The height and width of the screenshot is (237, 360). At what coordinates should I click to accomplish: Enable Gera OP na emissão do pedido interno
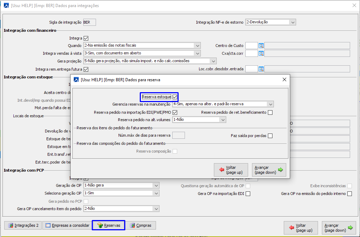tap(349, 194)
